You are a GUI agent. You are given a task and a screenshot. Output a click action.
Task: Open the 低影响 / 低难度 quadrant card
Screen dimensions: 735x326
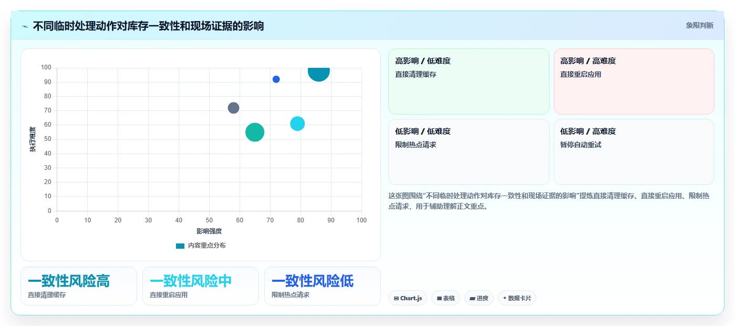(x=469, y=152)
